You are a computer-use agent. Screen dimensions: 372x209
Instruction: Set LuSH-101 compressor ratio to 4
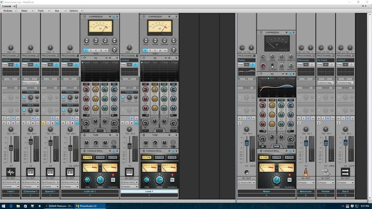click(x=86, y=51)
